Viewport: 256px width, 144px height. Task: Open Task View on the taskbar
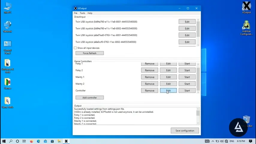click(24, 141)
